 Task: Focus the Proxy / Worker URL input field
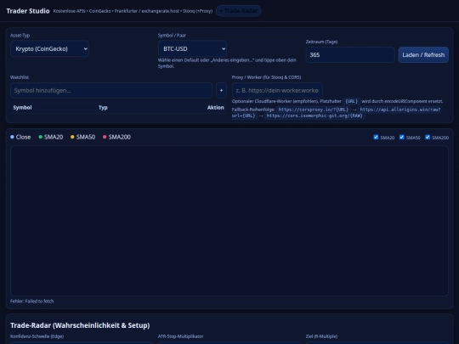click(277, 90)
